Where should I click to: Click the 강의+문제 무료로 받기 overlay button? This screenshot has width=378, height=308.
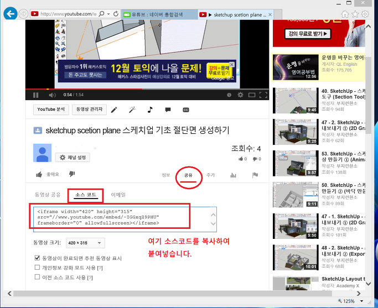(219, 71)
